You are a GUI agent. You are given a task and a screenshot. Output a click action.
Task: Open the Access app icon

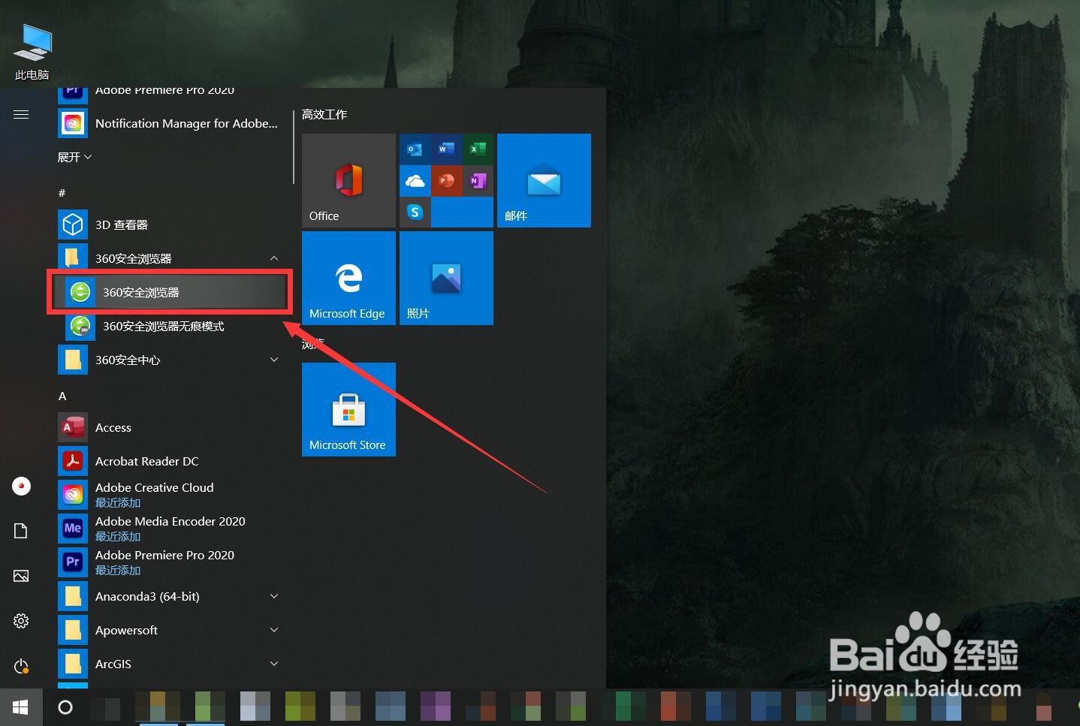tap(73, 427)
